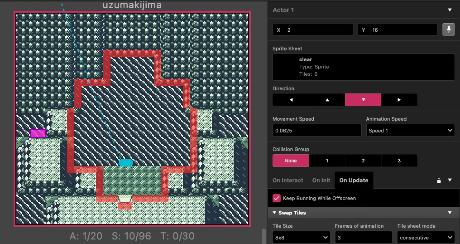
Task: Open the Actor 1 header dropdown menu
Action: [450, 10]
